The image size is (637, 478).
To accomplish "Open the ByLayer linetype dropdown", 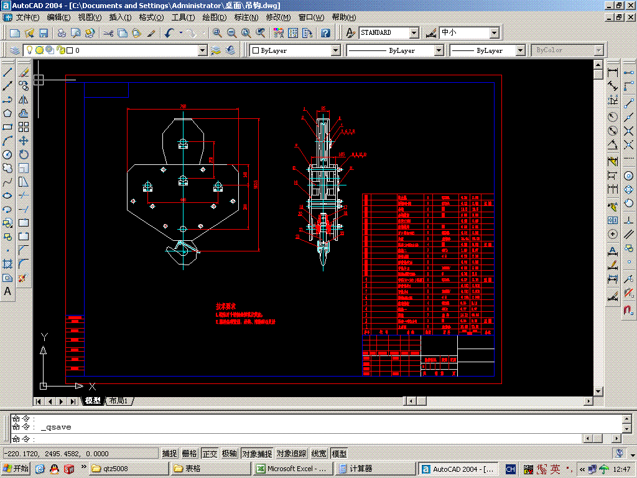I will click(438, 50).
